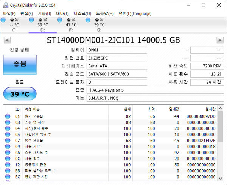Click status icon for attribute 01
This screenshot has width=227, height=185.
click(x=8, y=116)
